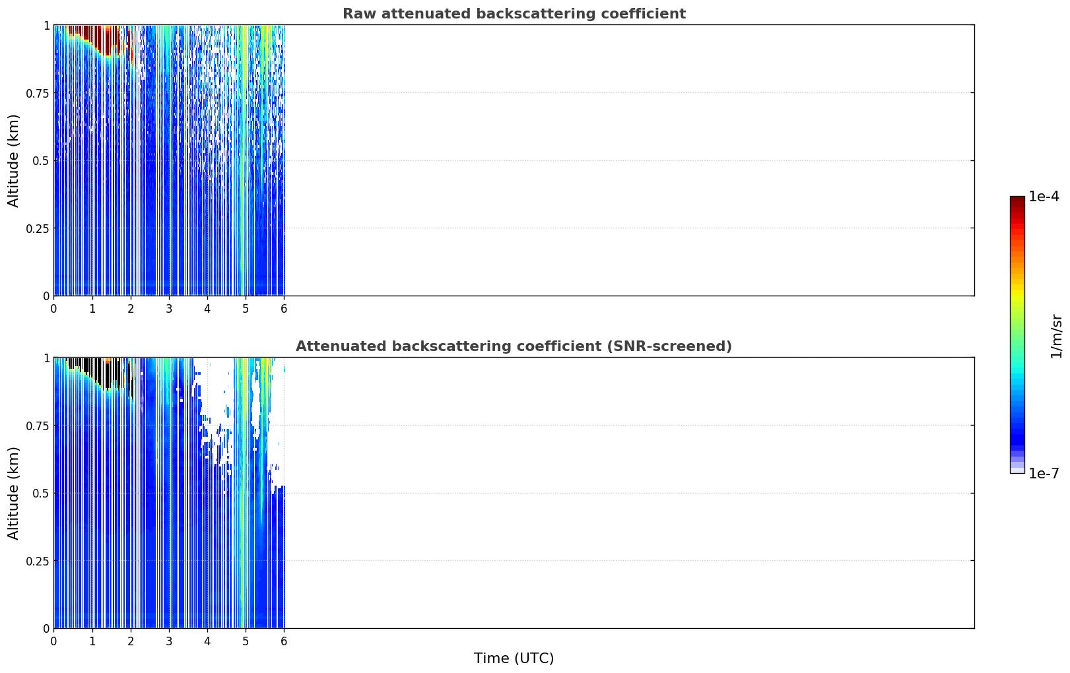Click time tick "2" below the raw plot
This screenshot has height=673, width=1070.
[131, 308]
